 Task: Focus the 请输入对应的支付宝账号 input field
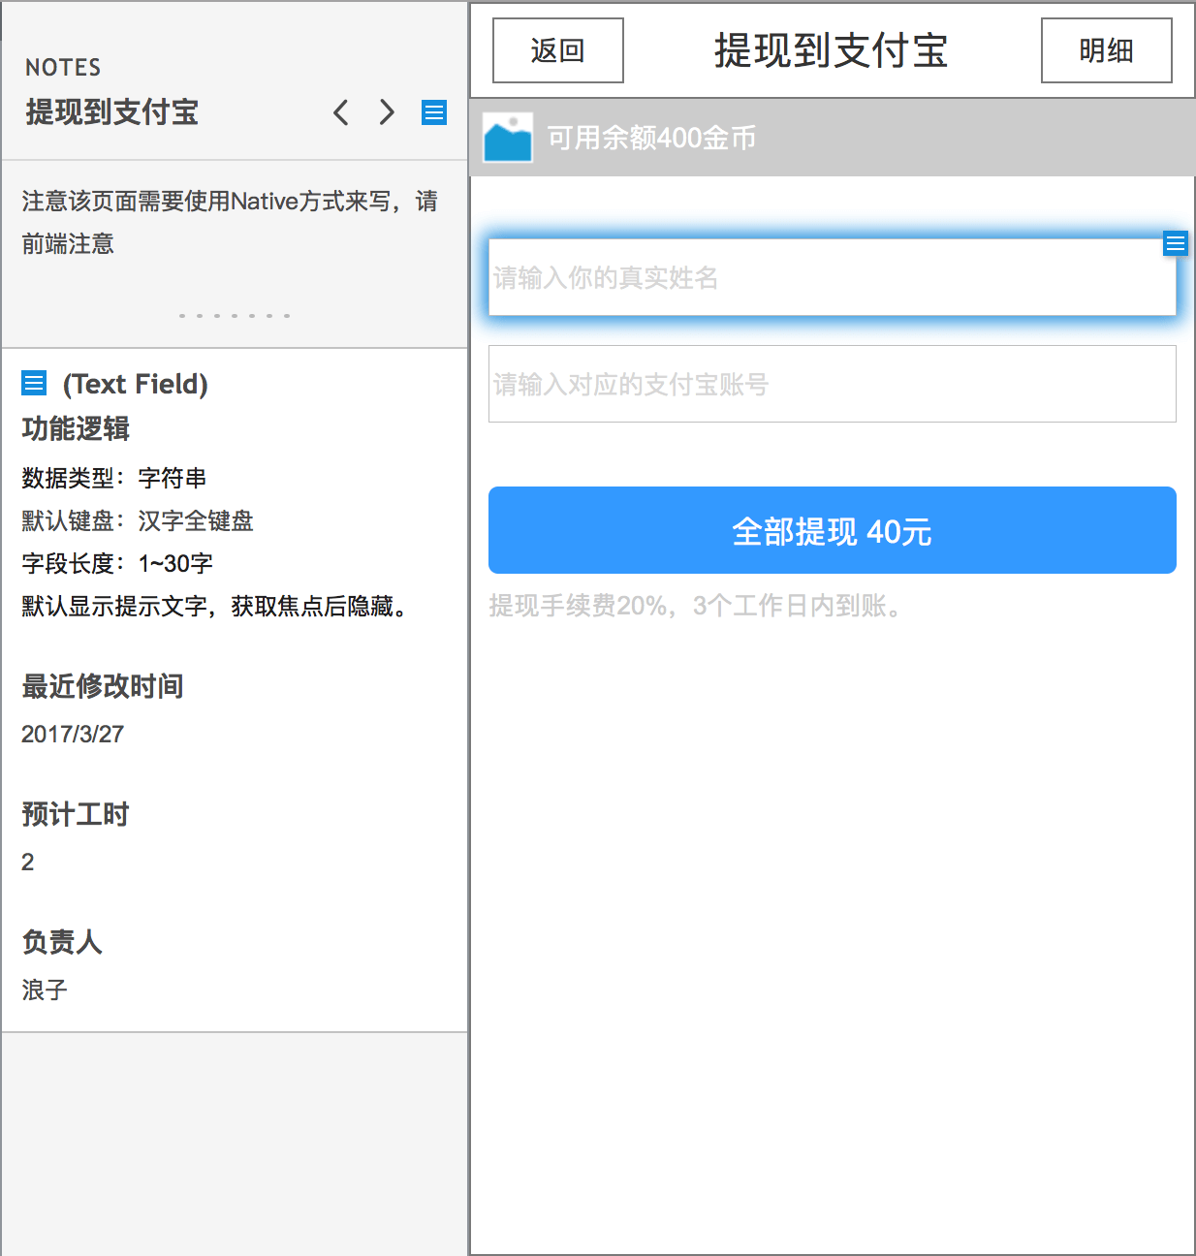coord(833,384)
